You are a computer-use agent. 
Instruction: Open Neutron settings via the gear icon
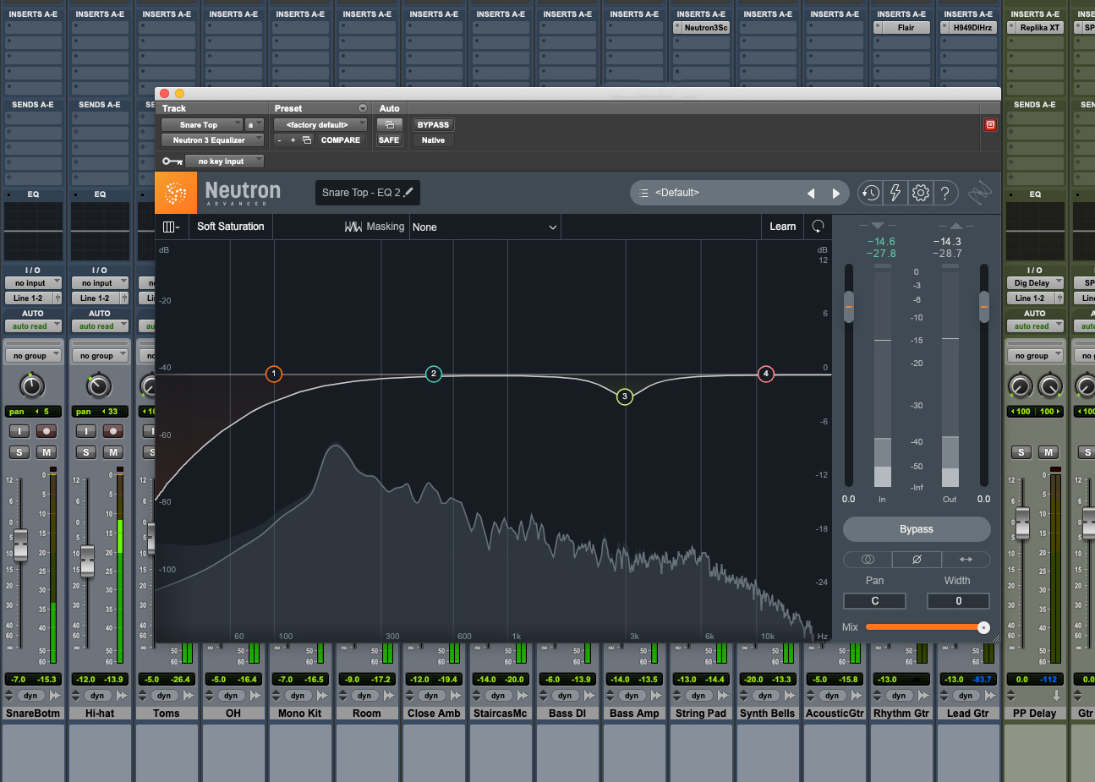(921, 193)
